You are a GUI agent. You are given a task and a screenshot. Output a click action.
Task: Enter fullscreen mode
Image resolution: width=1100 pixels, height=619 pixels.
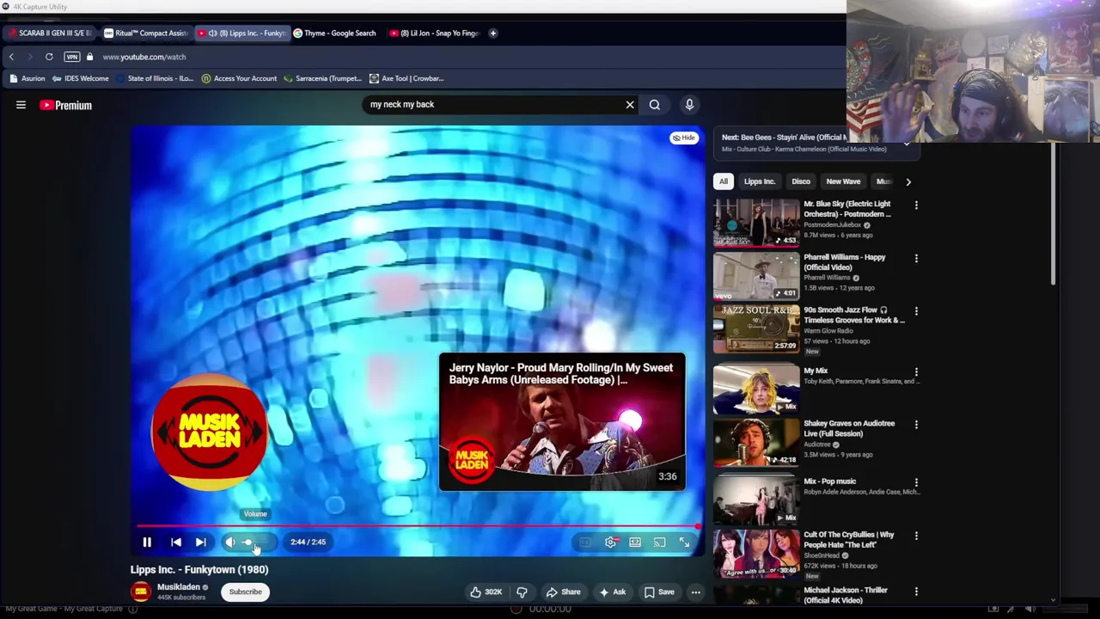tap(684, 542)
